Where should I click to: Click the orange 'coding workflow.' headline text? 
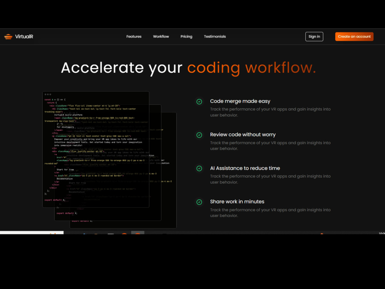(251, 67)
